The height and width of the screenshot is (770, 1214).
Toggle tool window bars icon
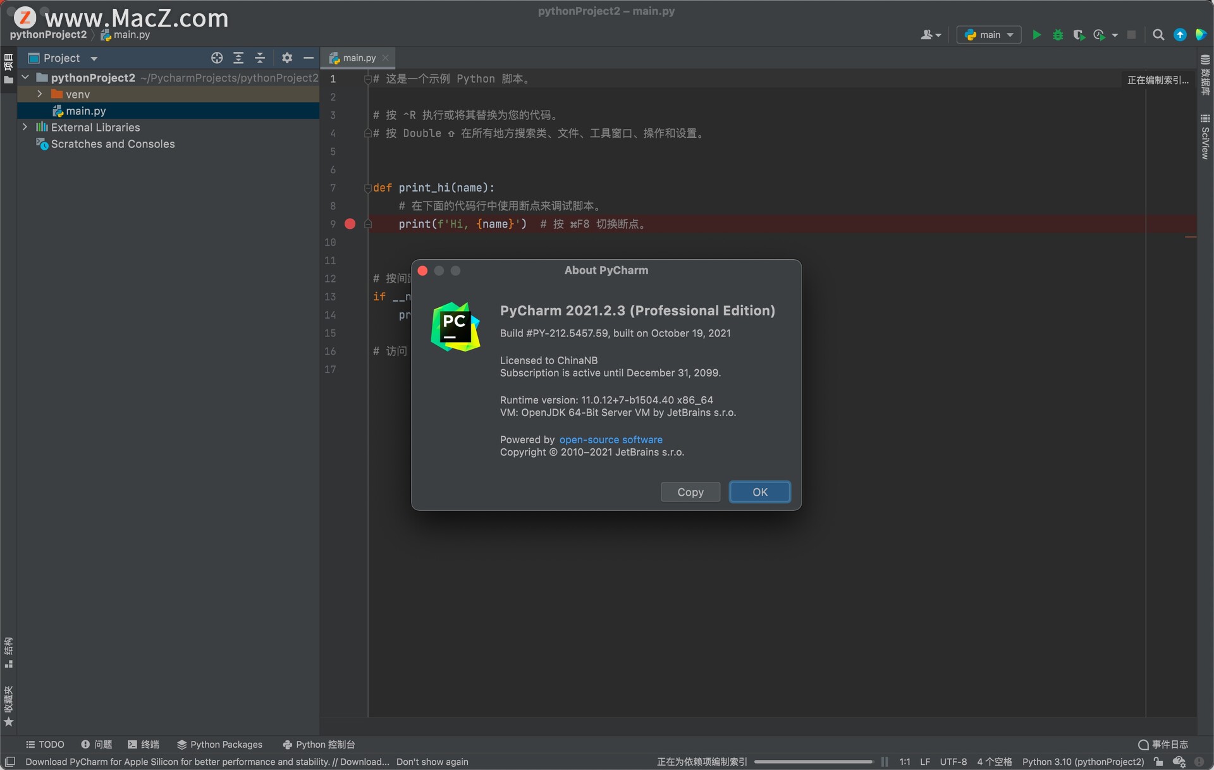click(10, 761)
